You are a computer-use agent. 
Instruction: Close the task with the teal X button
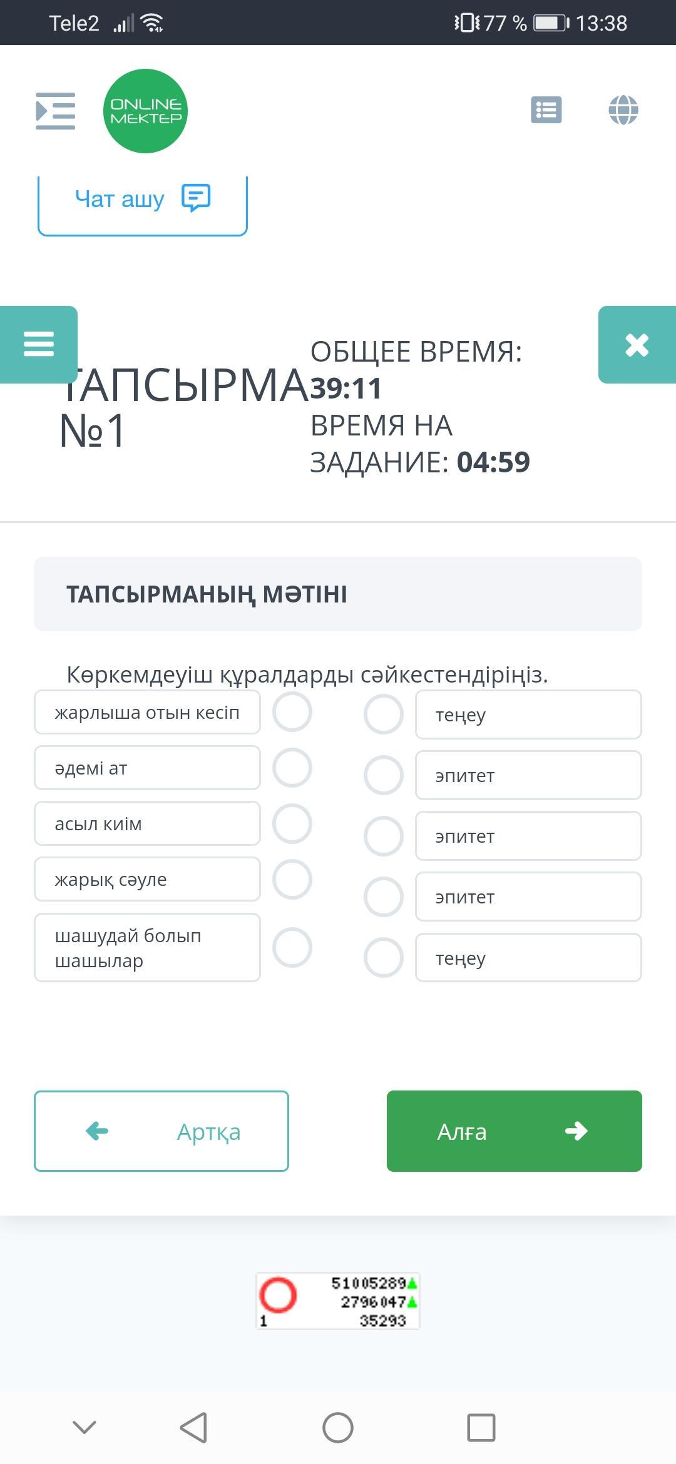(x=637, y=345)
